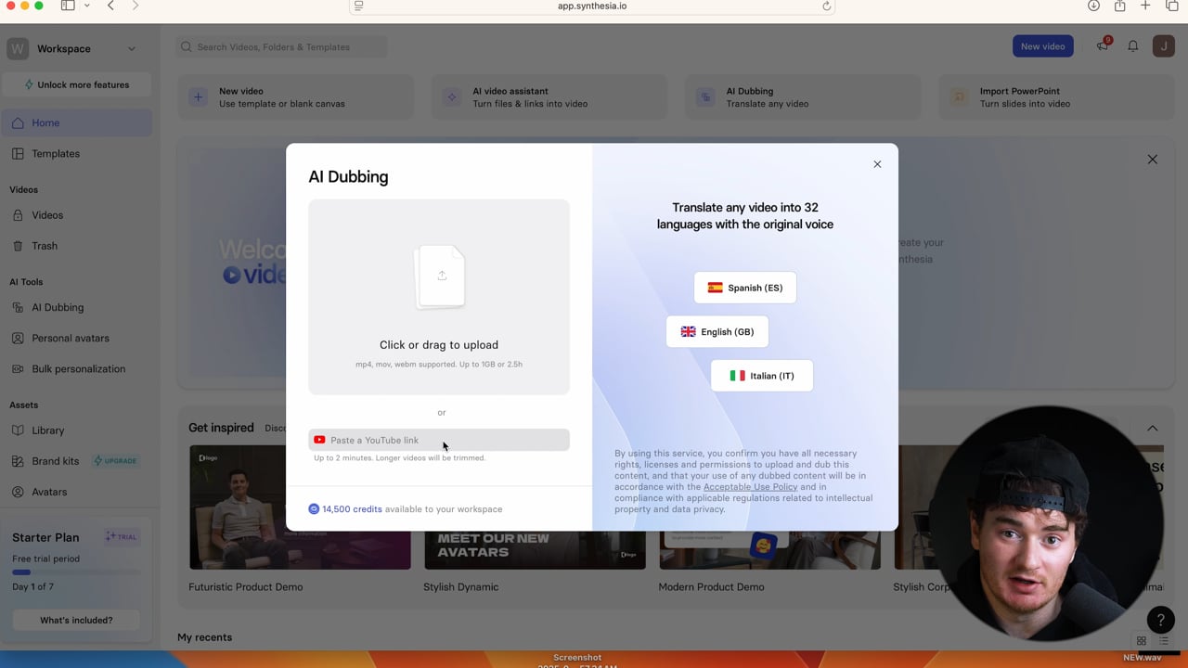The image size is (1188, 668).
Task: Open Library in the sidebar
Action: pyautogui.click(x=77, y=430)
